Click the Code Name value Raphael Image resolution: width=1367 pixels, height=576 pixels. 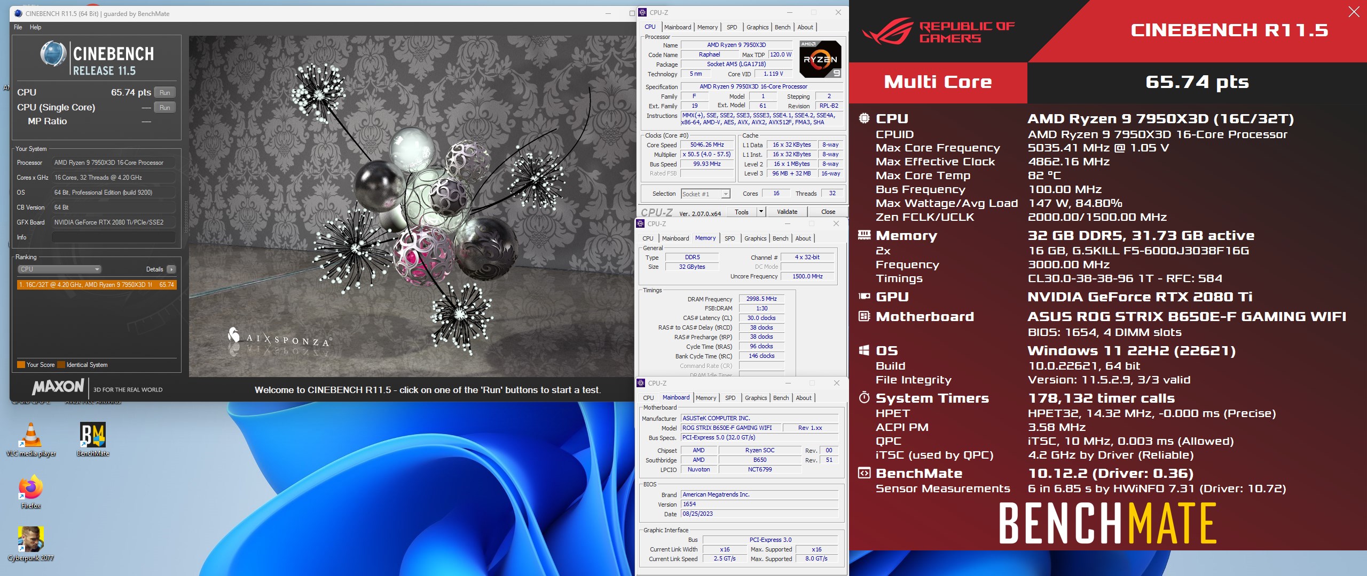(709, 54)
